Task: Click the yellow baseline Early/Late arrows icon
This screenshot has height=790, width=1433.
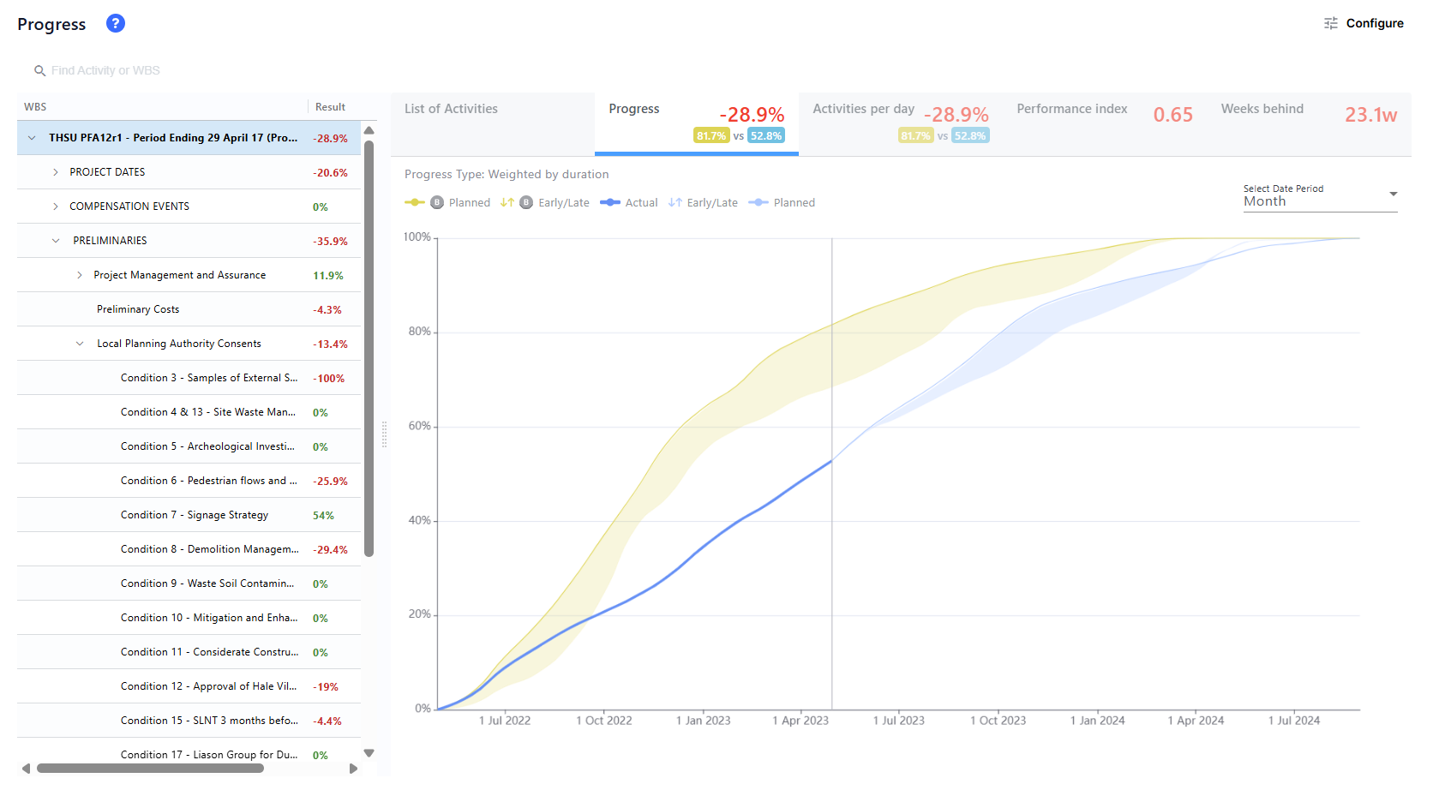Action: pyautogui.click(x=507, y=203)
